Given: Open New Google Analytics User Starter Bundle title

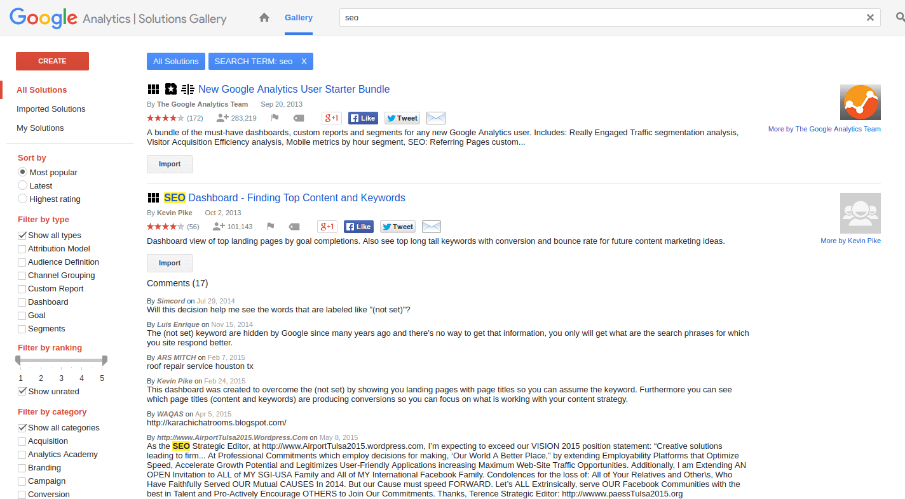Looking at the screenshot, I should (294, 89).
